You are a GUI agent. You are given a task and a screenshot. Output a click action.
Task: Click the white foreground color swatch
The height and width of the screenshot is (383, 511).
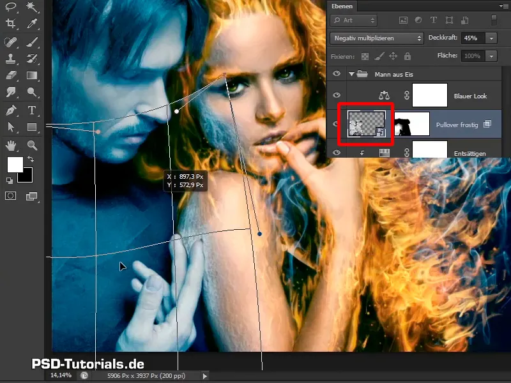click(x=13, y=163)
